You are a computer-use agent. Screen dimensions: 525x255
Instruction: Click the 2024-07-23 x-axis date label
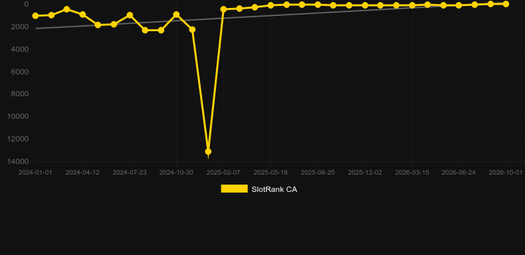coord(130,173)
